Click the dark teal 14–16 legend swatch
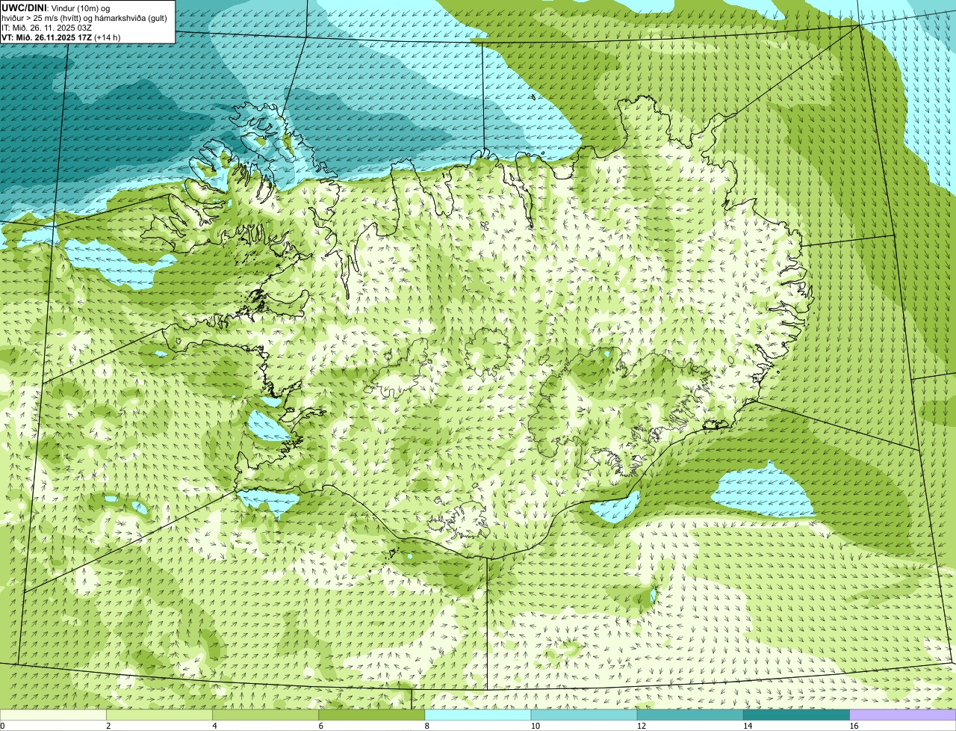 [797, 715]
